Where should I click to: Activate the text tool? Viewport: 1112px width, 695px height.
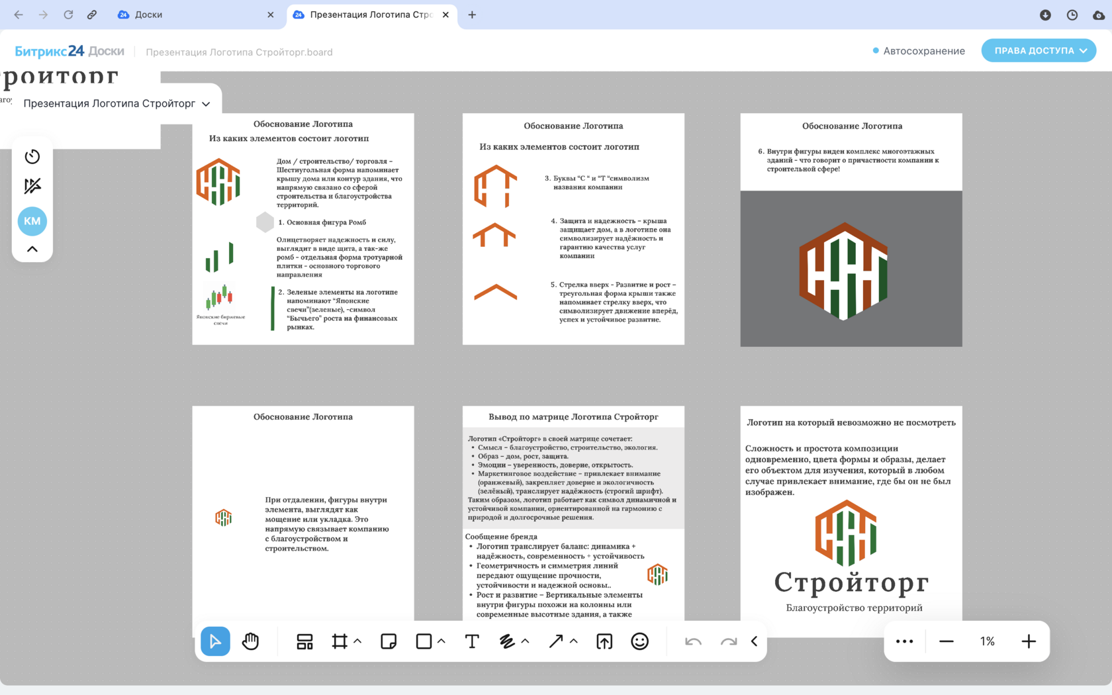pos(472,641)
